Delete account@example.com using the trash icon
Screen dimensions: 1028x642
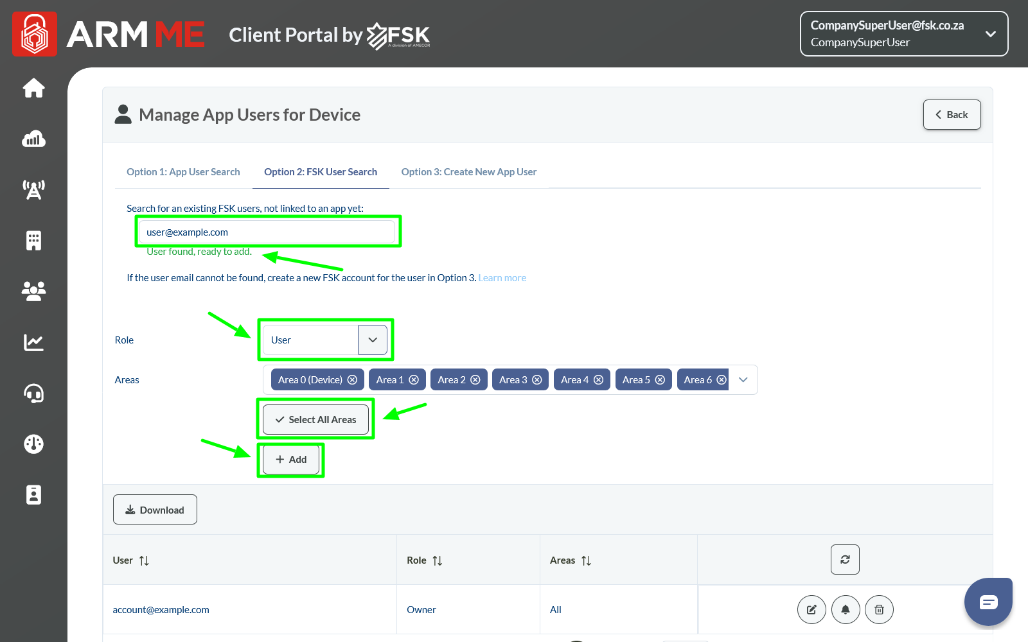[x=879, y=610]
